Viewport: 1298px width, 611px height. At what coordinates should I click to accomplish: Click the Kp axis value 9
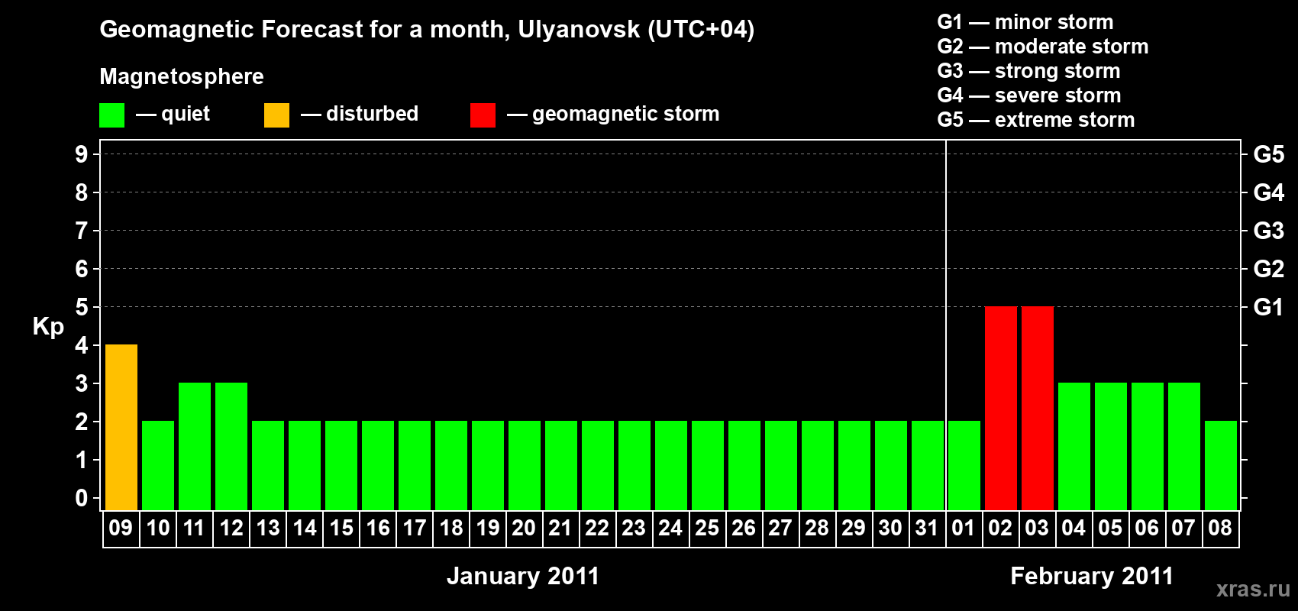pos(82,154)
